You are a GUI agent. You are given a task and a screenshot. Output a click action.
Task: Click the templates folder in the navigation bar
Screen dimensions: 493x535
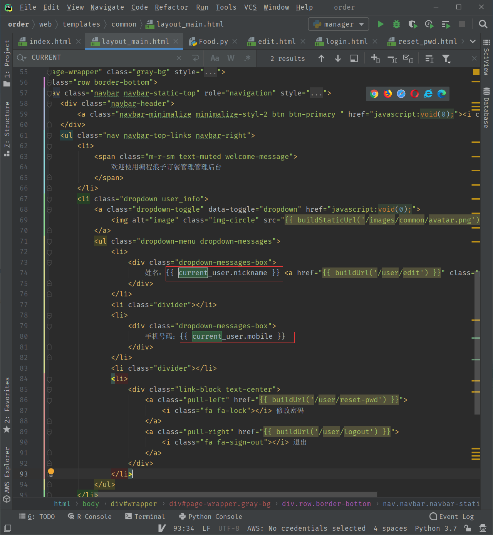81,24
